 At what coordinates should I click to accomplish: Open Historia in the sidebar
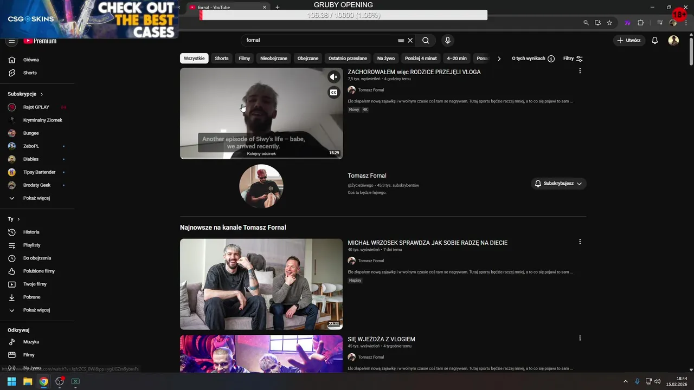pyautogui.click(x=37, y=232)
